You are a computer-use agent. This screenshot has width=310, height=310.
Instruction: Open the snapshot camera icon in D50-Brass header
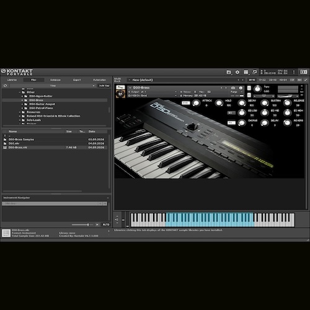(x=233, y=88)
